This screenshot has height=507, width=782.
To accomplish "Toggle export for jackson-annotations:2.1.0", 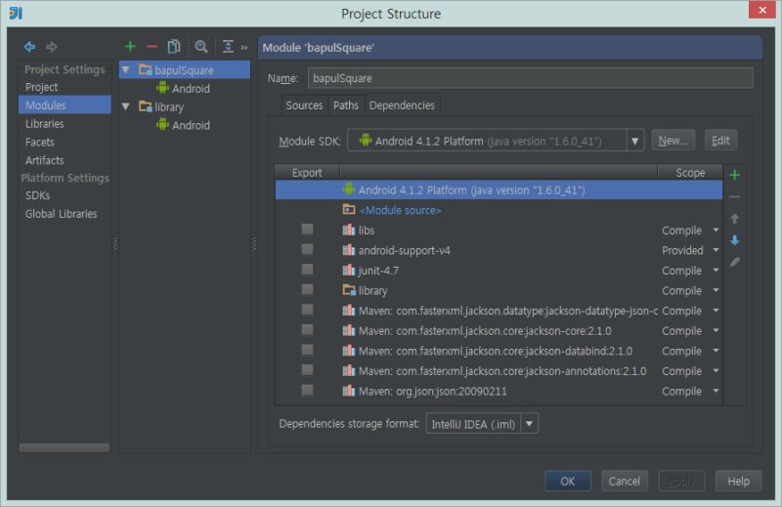I will pyautogui.click(x=307, y=370).
